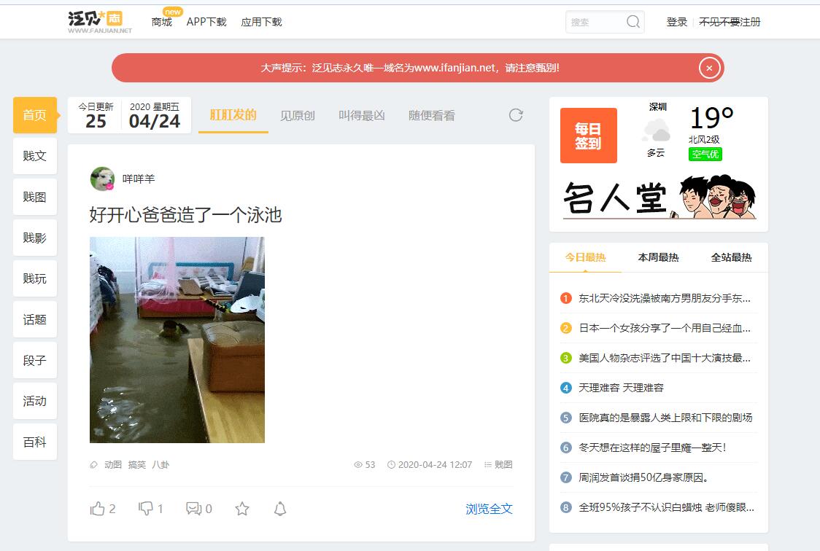Open the flooded room post image
Image resolution: width=820 pixels, height=551 pixels.
(177, 340)
